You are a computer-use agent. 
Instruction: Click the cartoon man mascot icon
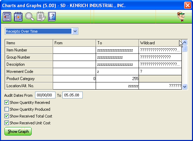click(181, 17)
